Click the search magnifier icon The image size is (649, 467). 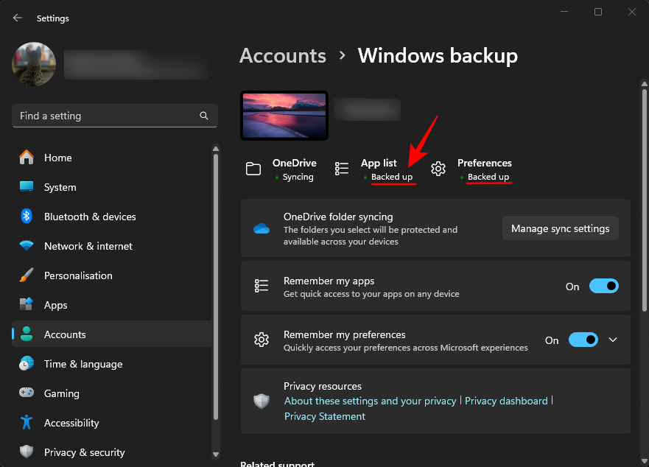click(x=204, y=116)
